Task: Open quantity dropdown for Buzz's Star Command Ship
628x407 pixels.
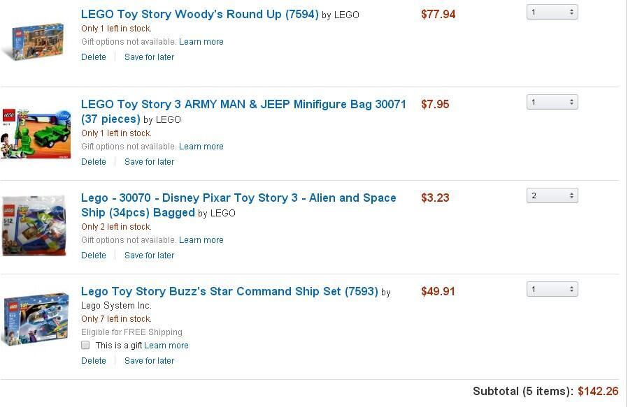Action: point(552,289)
